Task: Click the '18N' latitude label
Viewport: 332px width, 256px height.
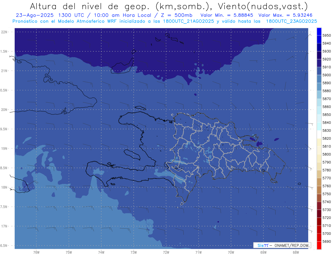Action: click(4, 188)
